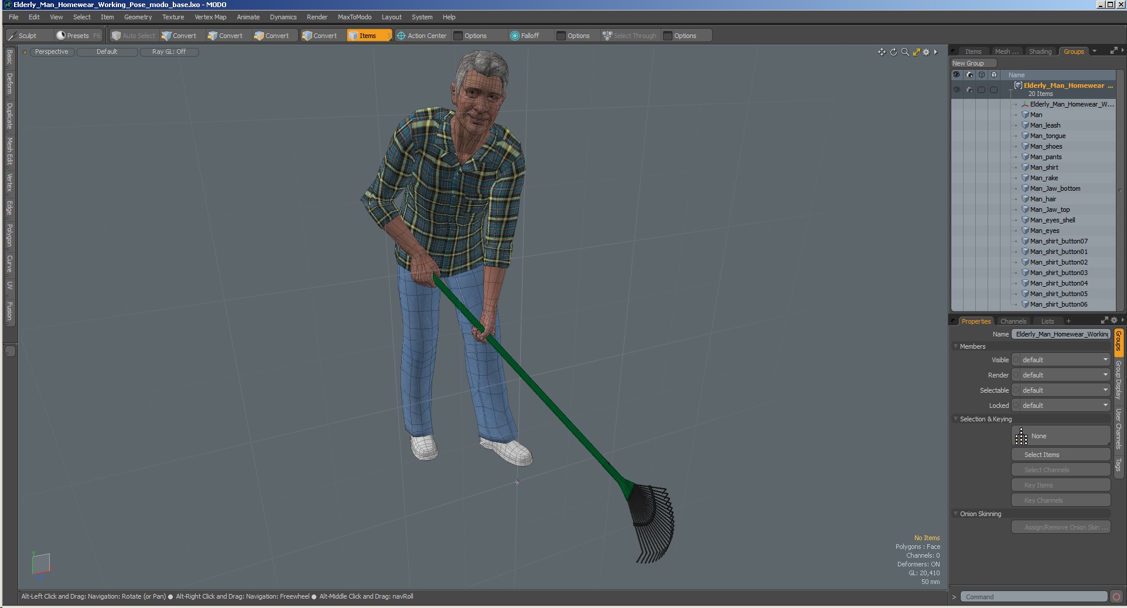Collapse Onion Skinning section
The width and height of the screenshot is (1127, 608).
(955, 514)
